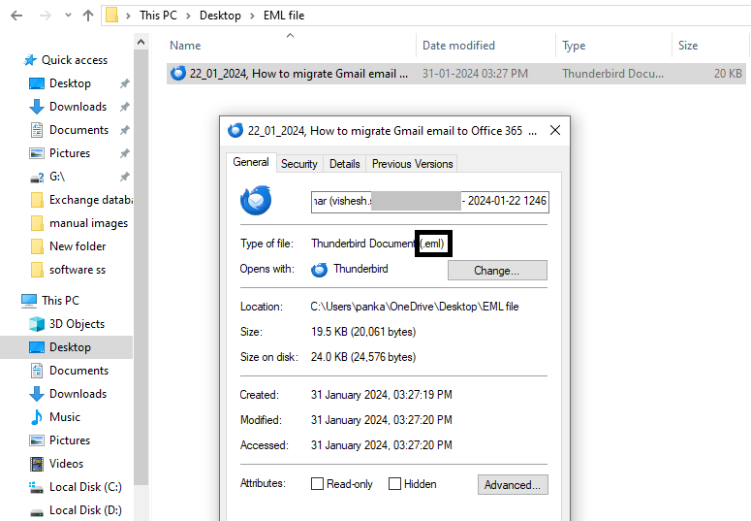Sort files by Type column
Image resolution: width=751 pixels, height=521 pixels.
coord(574,46)
